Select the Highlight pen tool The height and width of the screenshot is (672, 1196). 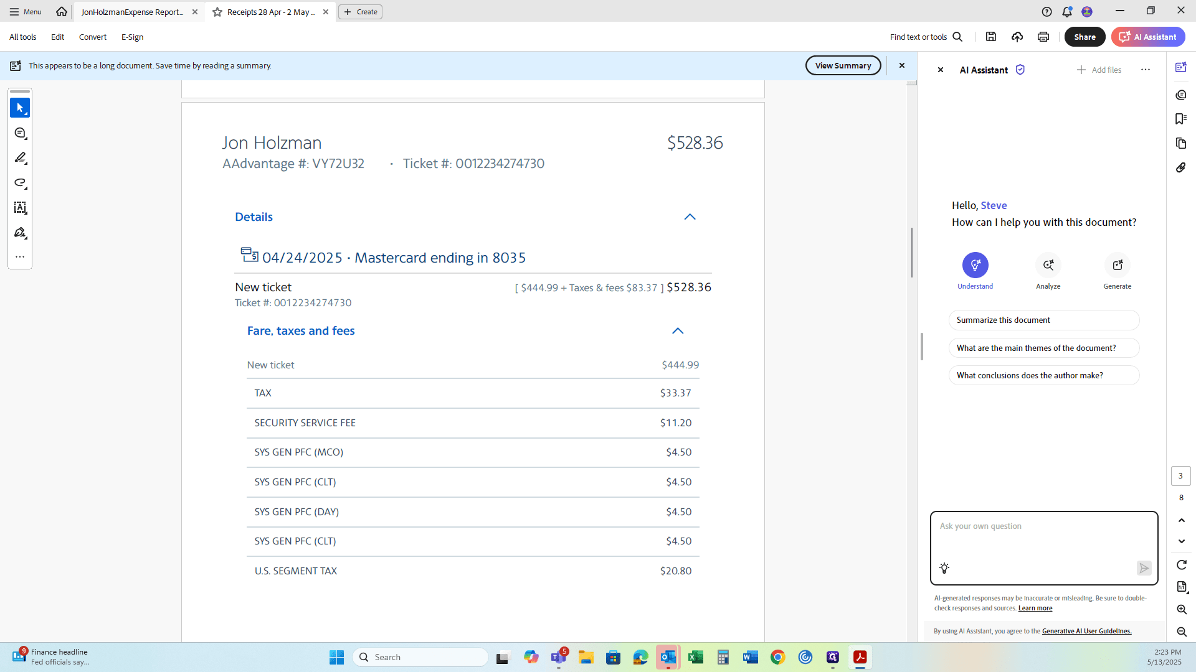point(20,158)
